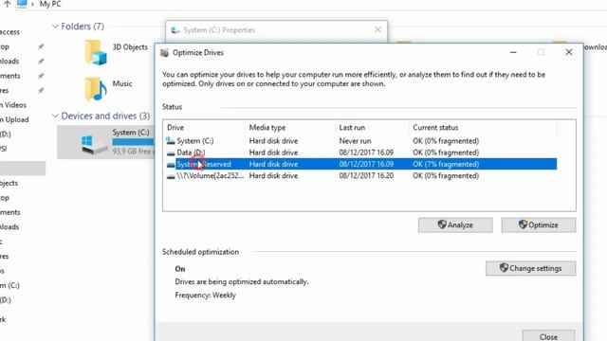
Task: Click the System (C:) Properties title icon
Action: click(175, 30)
